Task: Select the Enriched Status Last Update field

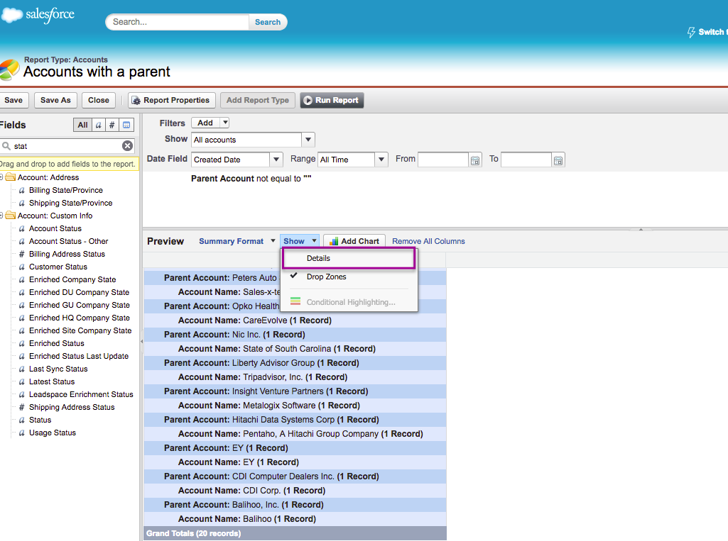Action: [x=79, y=356]
